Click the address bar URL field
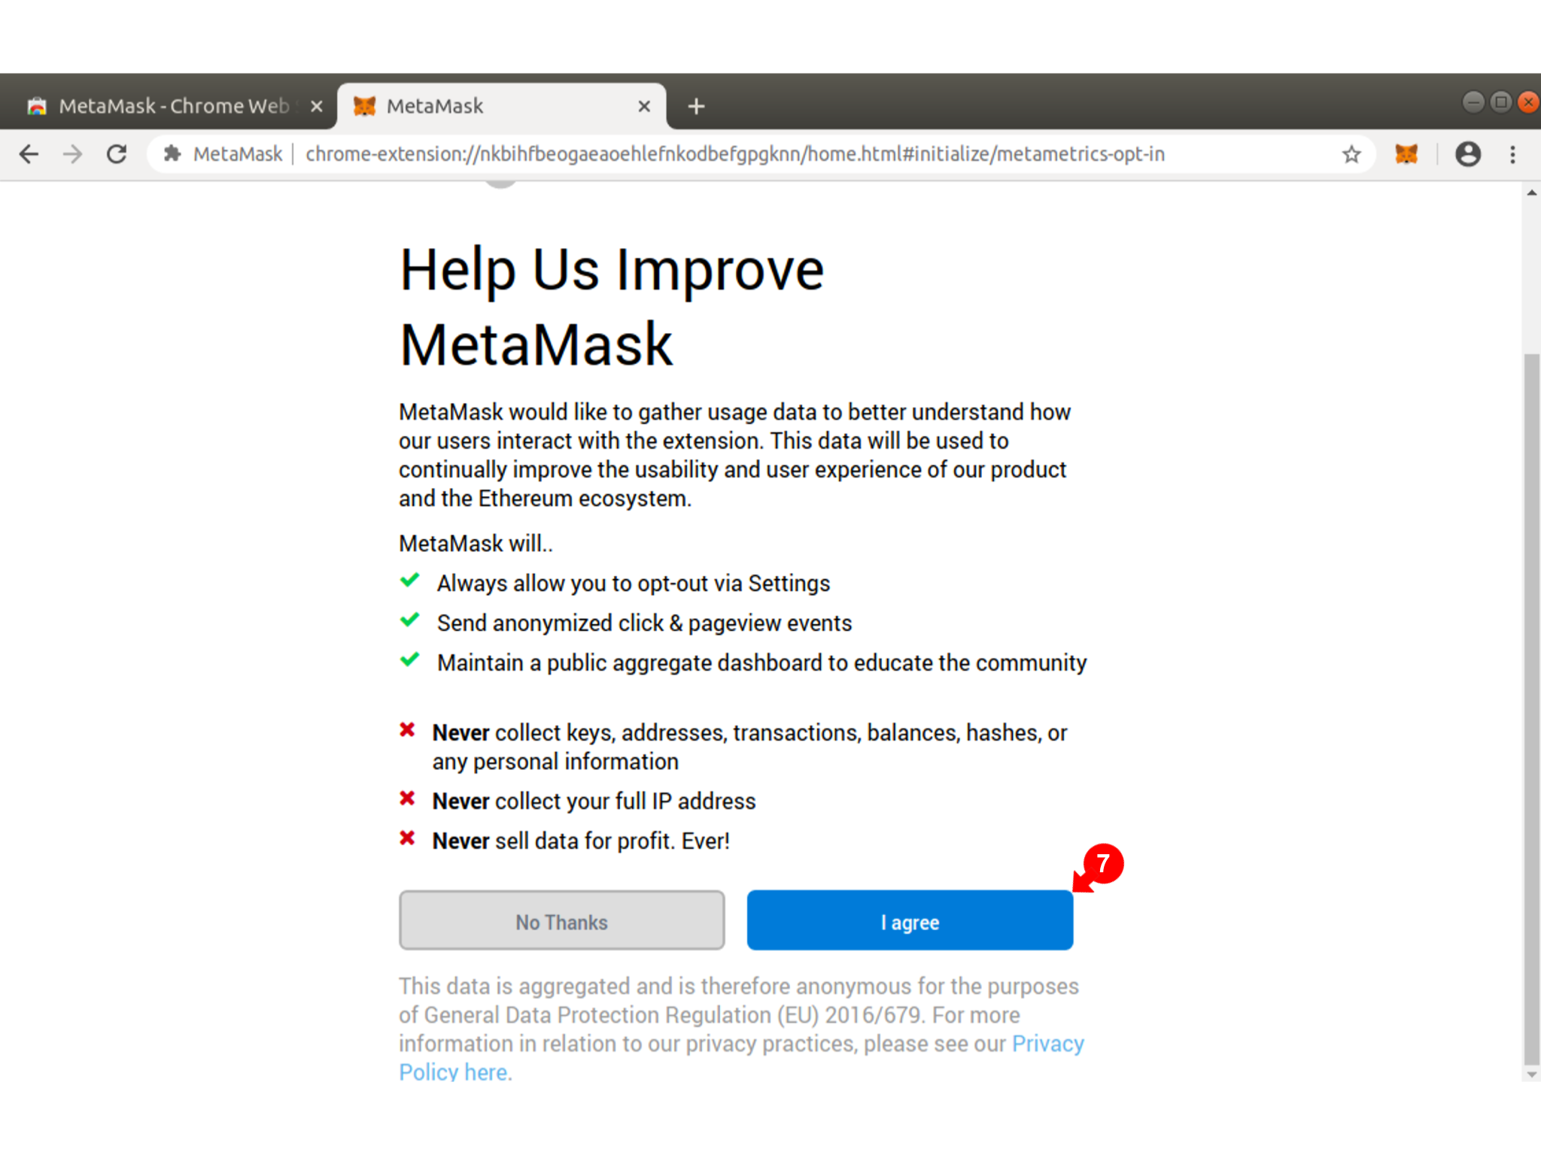Viewport: 1541px width, 1155px height. 734,154
